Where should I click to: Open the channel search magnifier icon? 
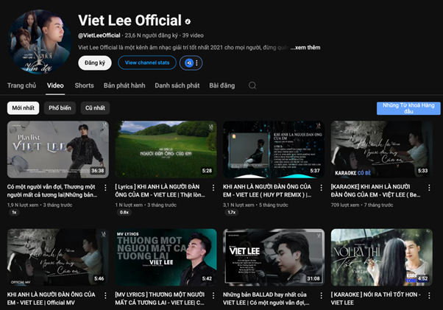(x=252, y=85)
